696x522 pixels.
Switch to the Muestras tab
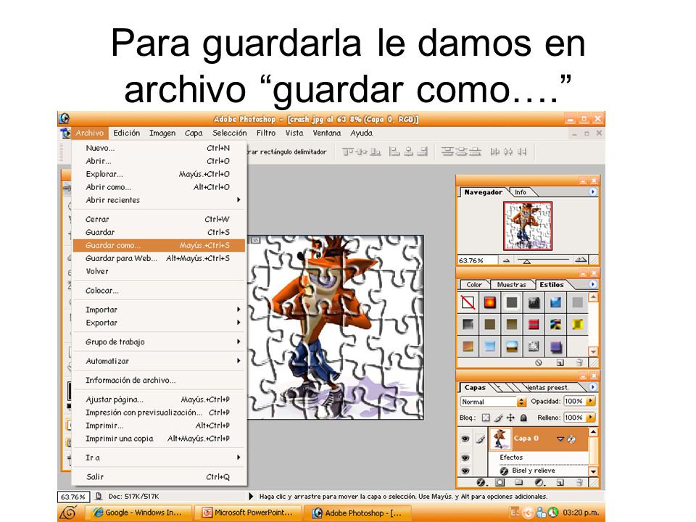tap(511, 284)
